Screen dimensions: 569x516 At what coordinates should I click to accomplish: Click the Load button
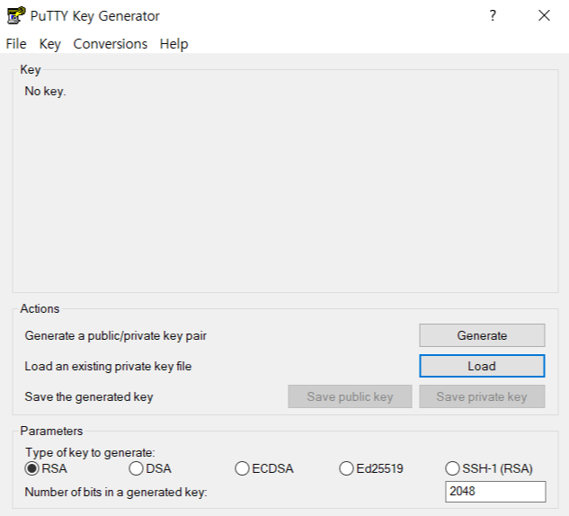(482, 366)
